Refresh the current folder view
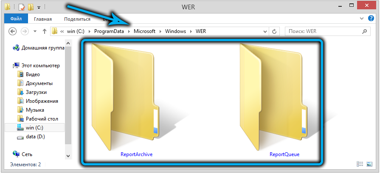 (x=274, y=31)
